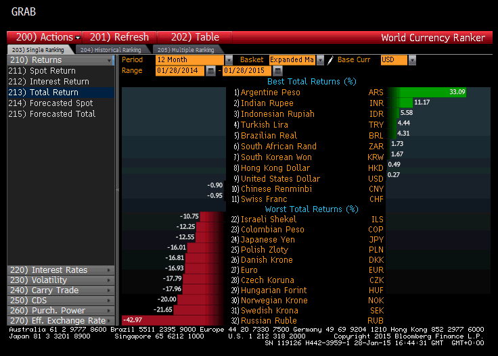The image size is (498, 356).
Task: Collapse the Returns section
Action: coord(60,60)
